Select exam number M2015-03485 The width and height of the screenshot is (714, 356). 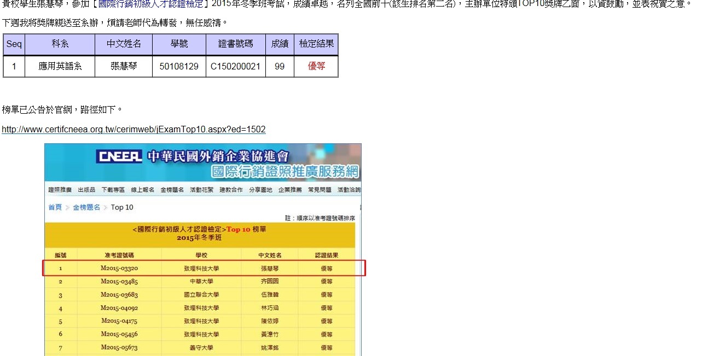pos(119,282)
